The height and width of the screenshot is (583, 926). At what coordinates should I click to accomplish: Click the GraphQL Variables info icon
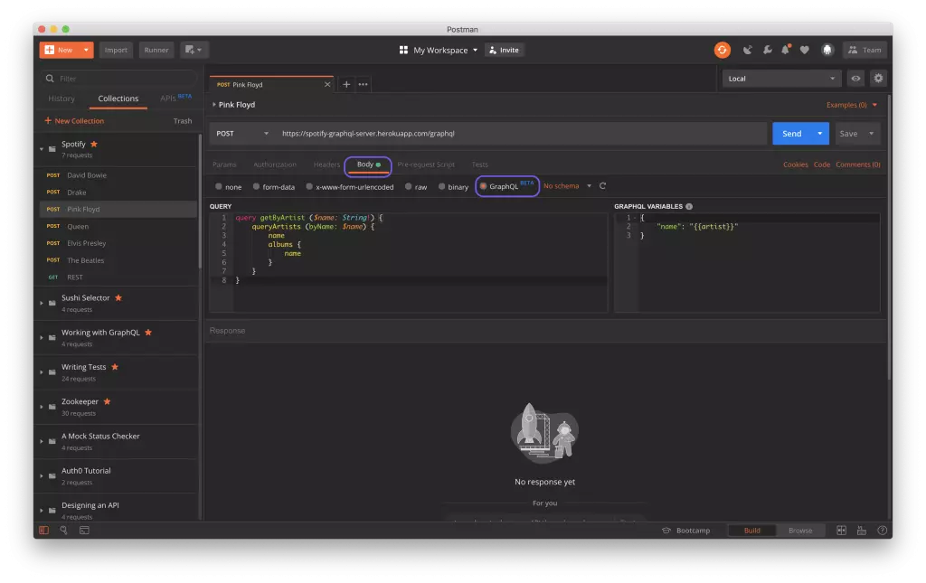click(689, 206)
